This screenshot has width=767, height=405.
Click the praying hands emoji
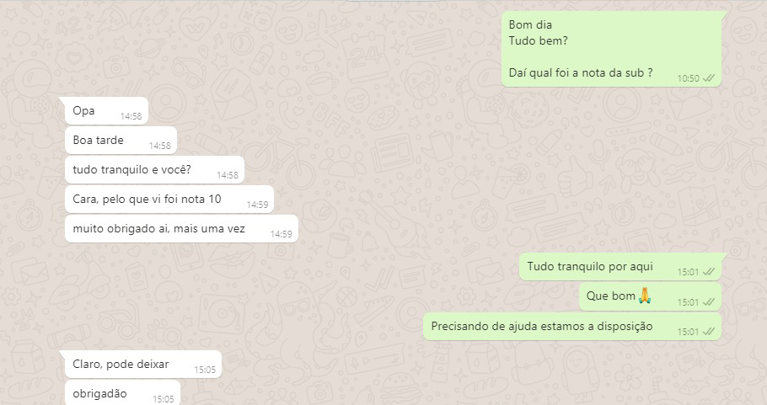(x=645, y=296)
